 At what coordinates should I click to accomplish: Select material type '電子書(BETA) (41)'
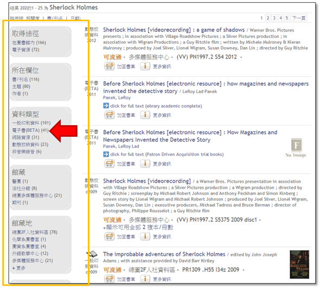point(30,130)
